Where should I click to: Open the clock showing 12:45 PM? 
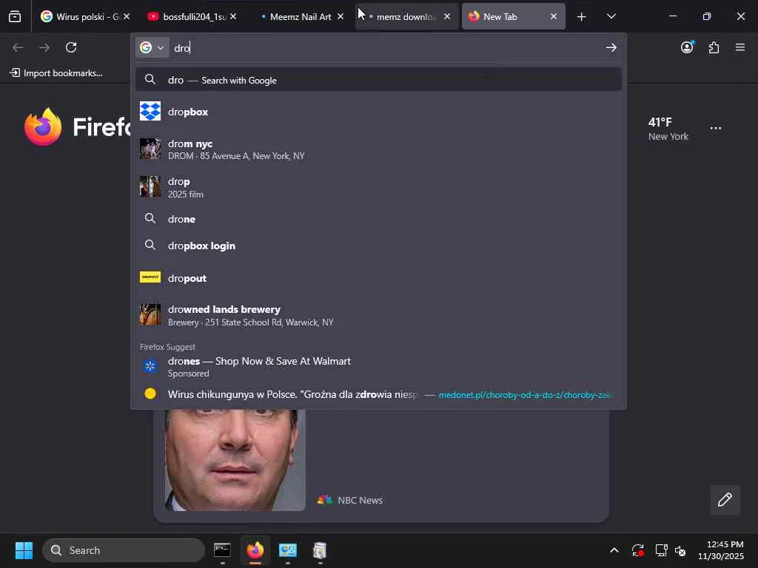[720, 550]
